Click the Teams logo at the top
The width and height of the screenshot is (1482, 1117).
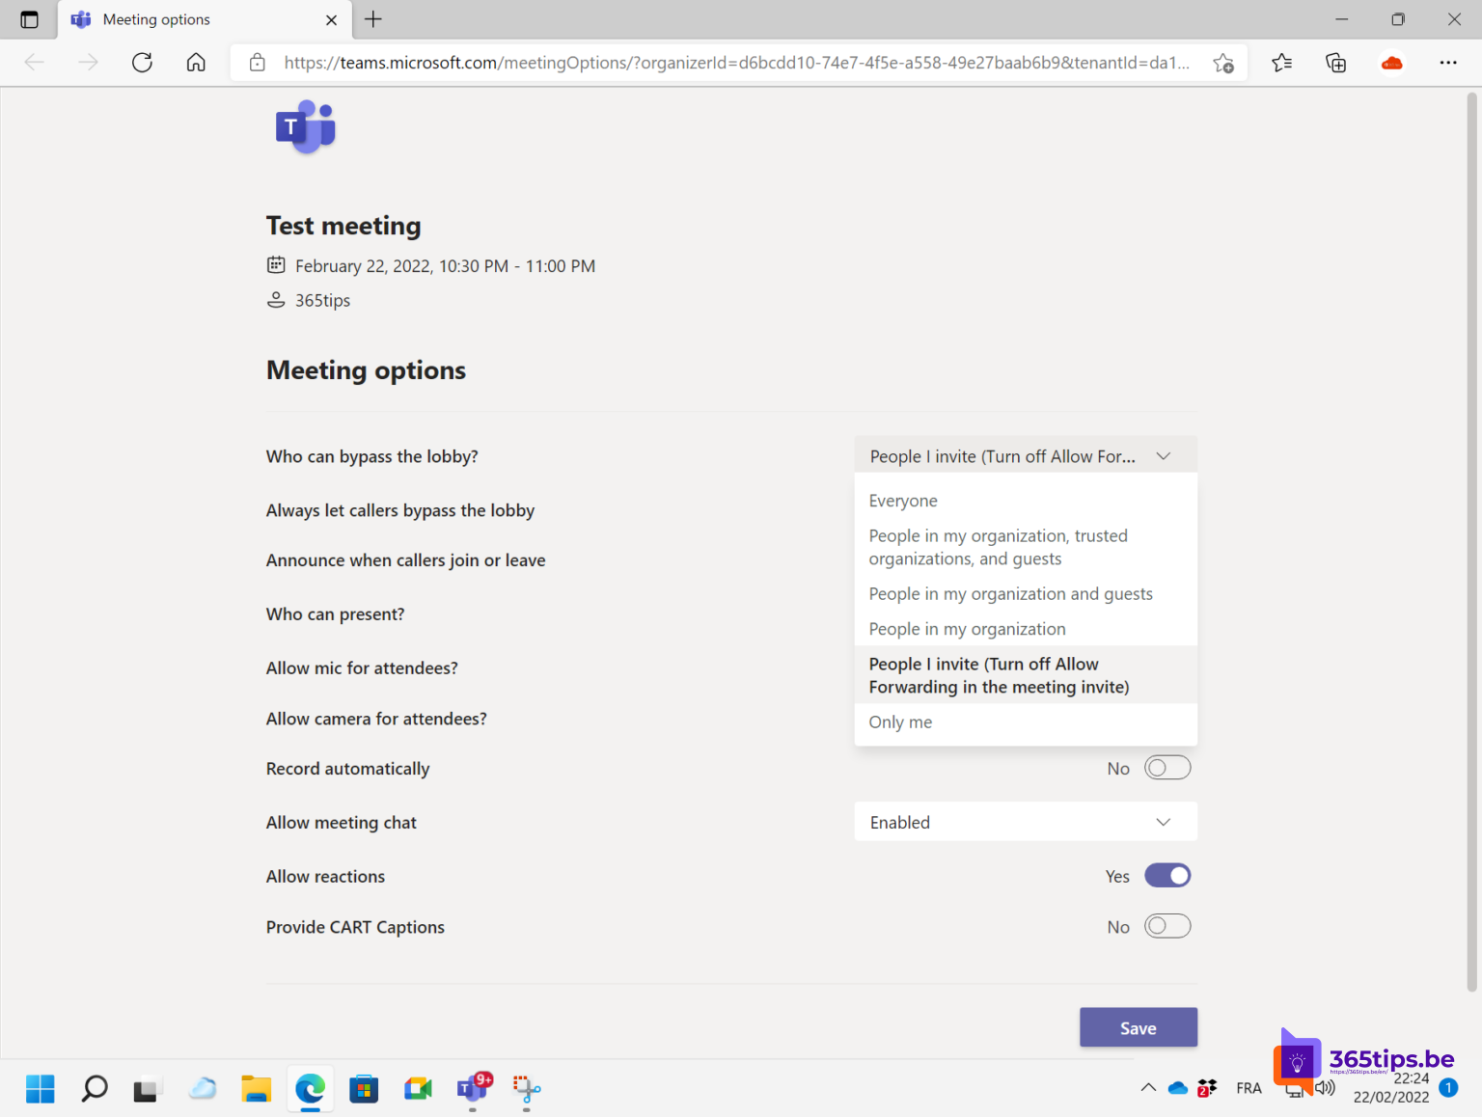(305, 126)
